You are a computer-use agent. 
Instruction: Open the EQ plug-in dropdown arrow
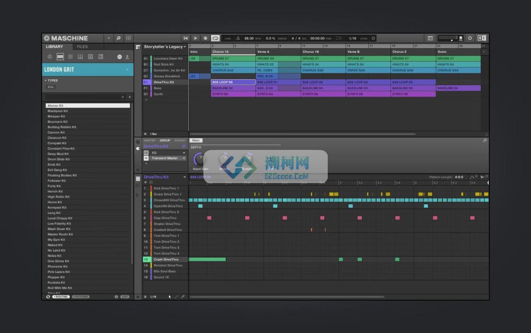click(x=184, y=153)
